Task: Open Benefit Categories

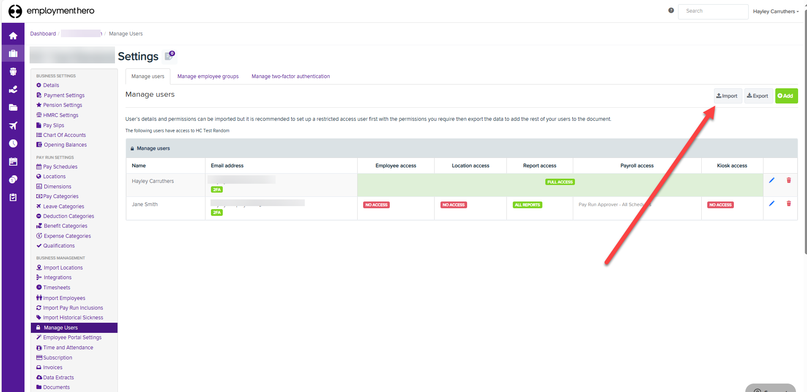Action: 62,226
